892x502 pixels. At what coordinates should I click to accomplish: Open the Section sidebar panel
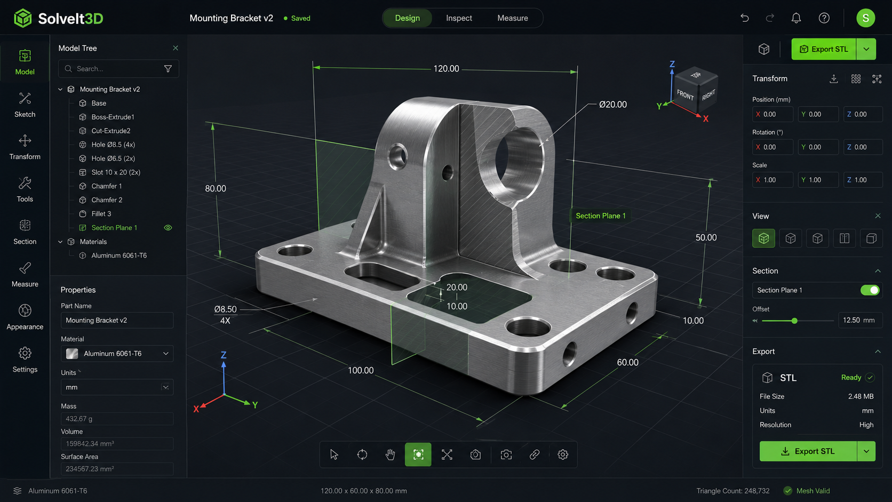coord(25,233)
